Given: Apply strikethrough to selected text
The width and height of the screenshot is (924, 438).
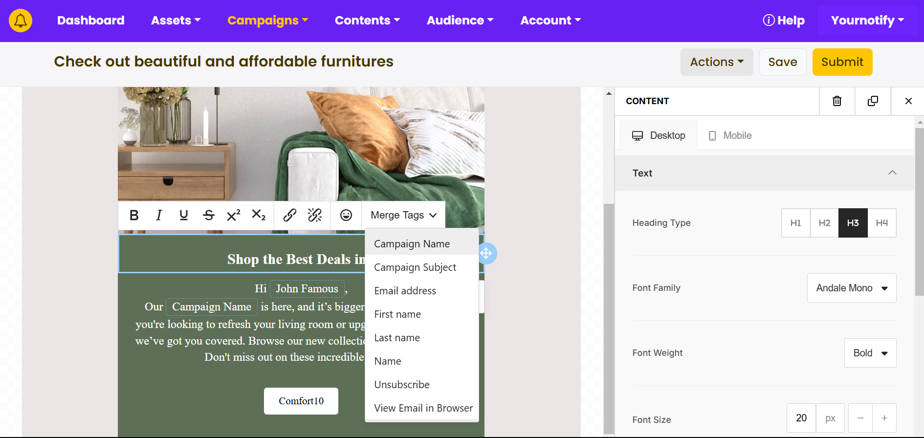Looking at the screenshot, I should tap(209, 215).
